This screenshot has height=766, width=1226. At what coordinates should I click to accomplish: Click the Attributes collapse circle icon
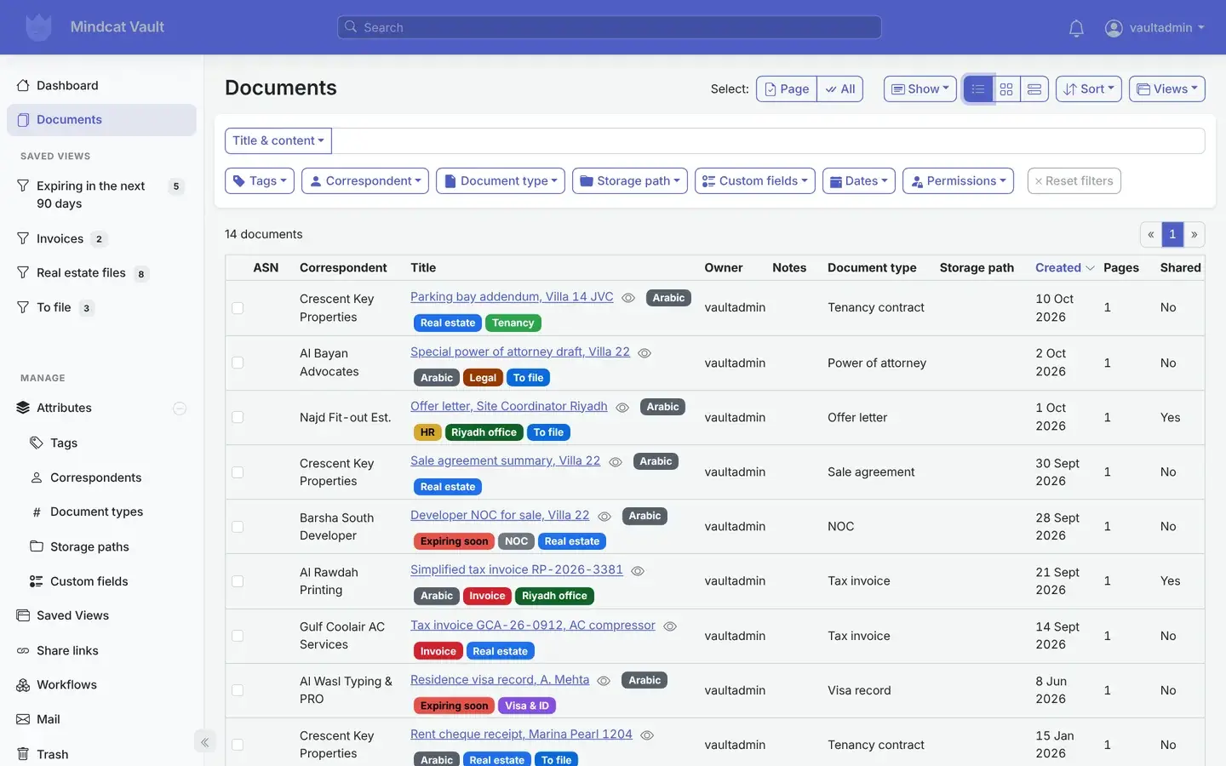180,409
